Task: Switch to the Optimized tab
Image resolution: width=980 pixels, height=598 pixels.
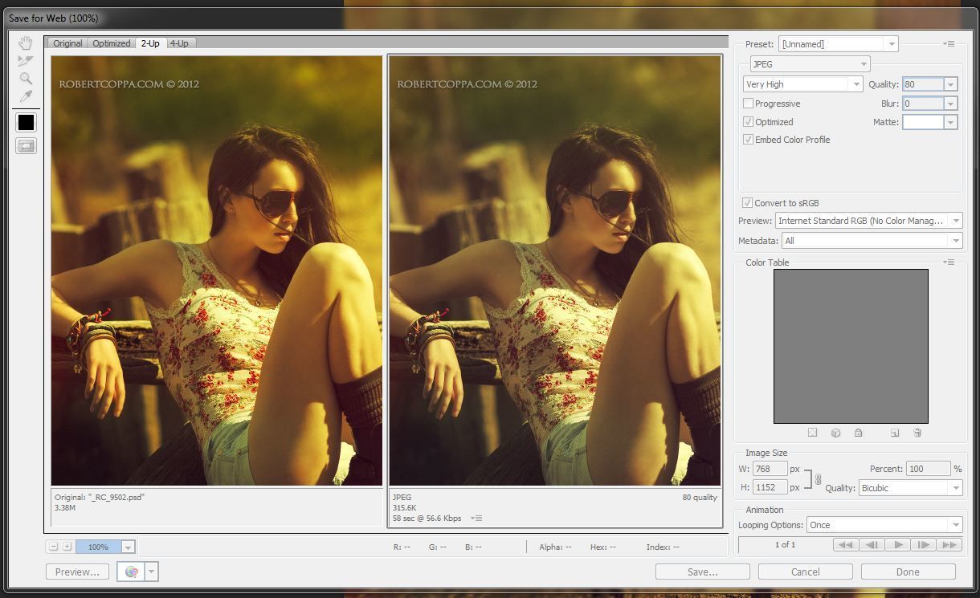Action: coord(111,43)
